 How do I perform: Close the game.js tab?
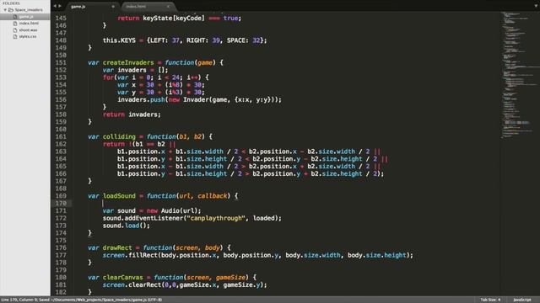coord(113,7)
